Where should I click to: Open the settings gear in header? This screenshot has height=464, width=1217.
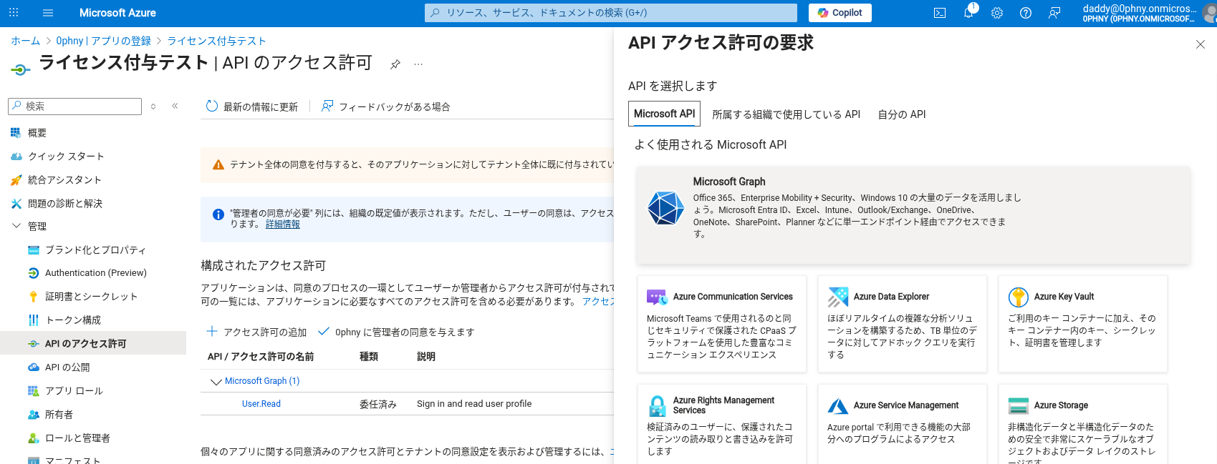pos(997,13)
